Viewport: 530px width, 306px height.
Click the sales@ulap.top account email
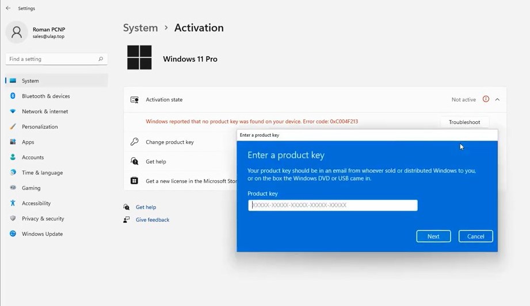pyautogui.click(x=48, y=36)
